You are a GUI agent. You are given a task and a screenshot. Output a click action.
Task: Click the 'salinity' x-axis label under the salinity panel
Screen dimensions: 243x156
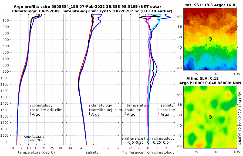[92, 153]
